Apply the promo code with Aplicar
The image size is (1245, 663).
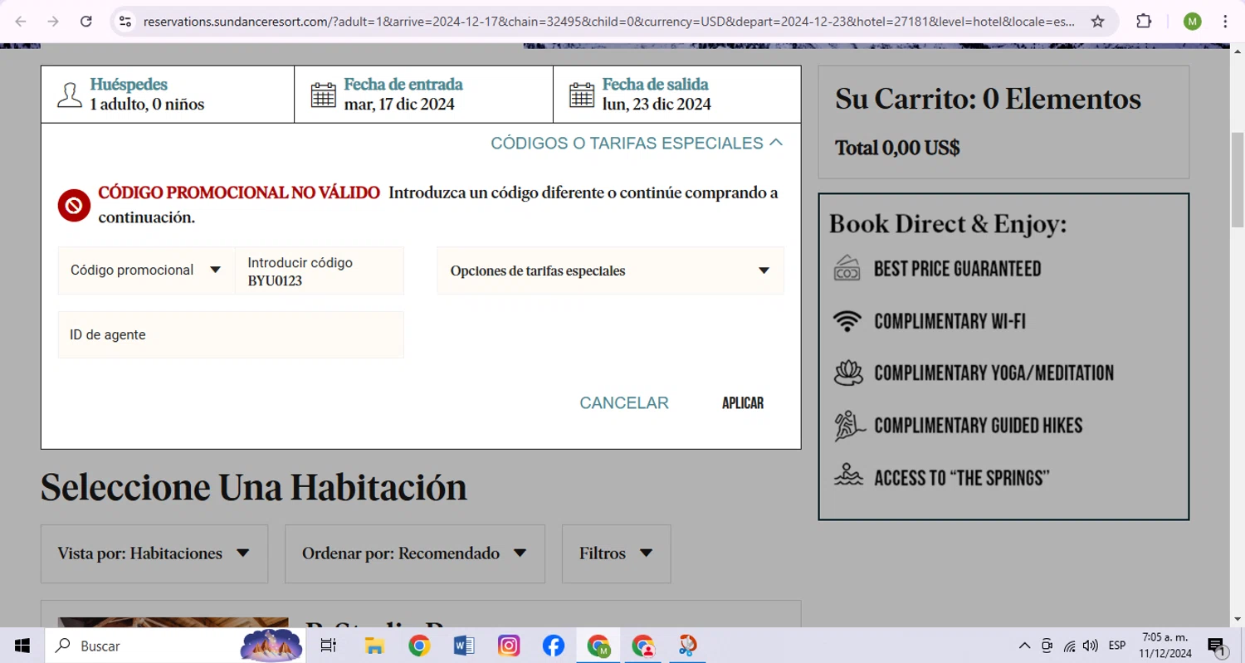tap(743, 403)
